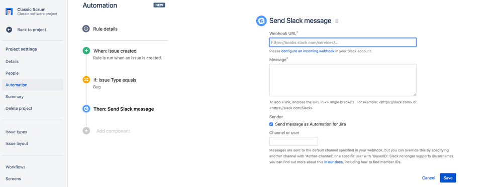Go back to project
Viewport: 502px width, 187px height.
31,30
